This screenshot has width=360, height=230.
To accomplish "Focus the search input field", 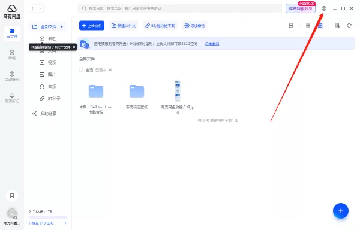I will 180,8.
